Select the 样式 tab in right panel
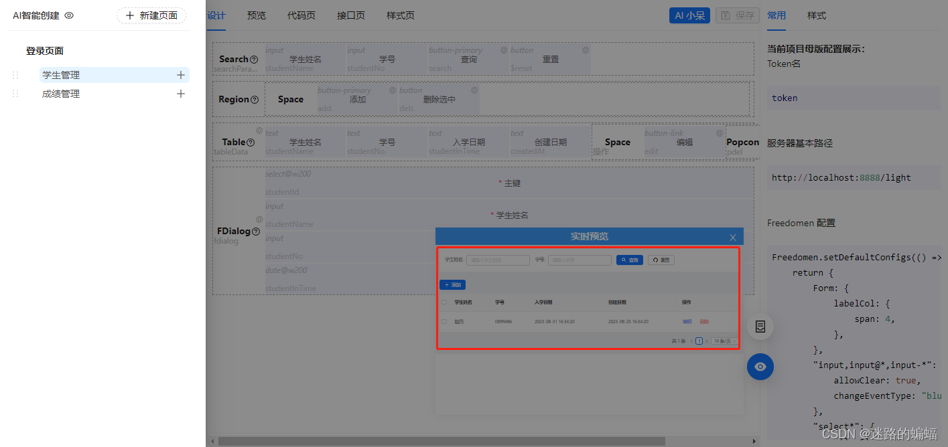Image resolution: width=948 pixels, height=447 pixels. (817, 15)
